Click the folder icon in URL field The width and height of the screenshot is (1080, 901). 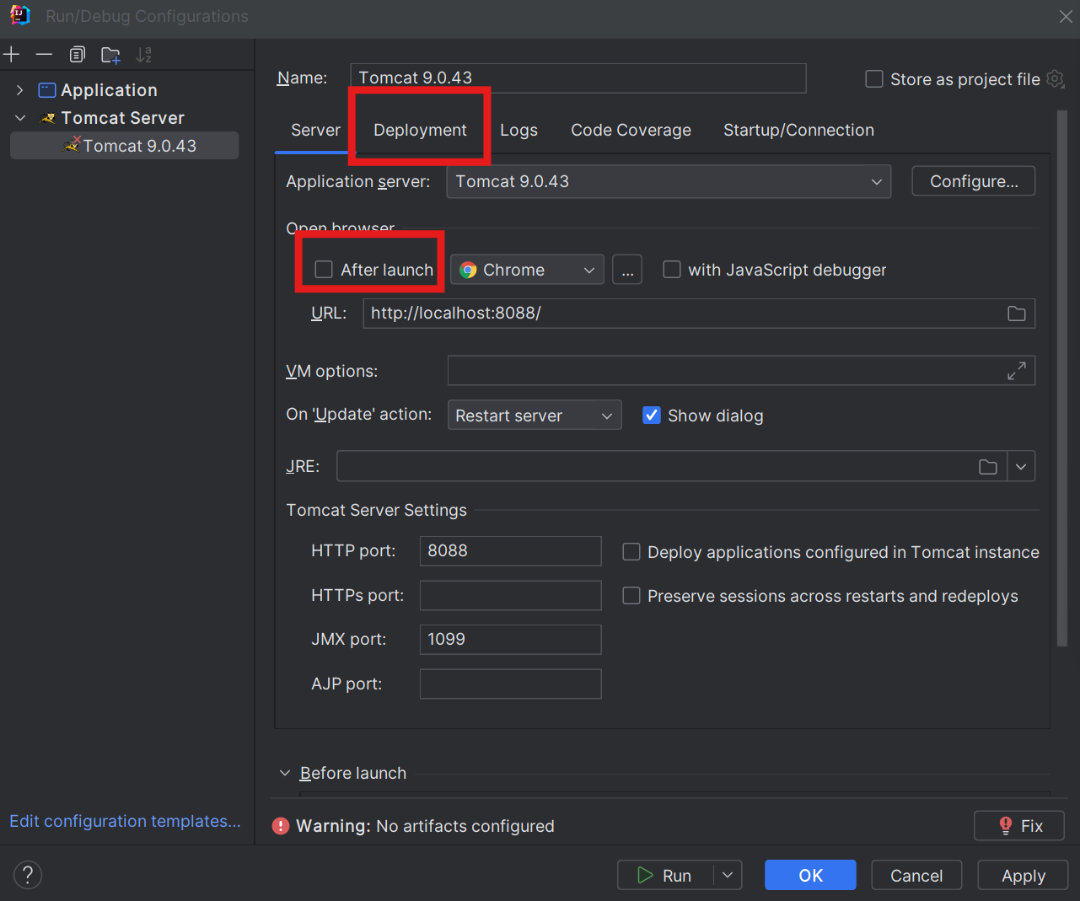pos(1017,314)
